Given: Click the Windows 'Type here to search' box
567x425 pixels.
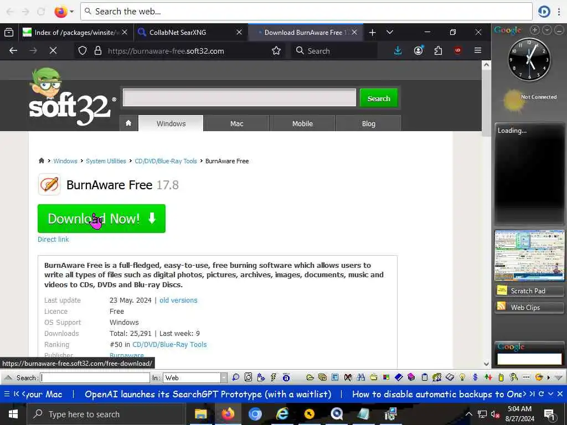Looking at the screenshot, I should 106,414.
